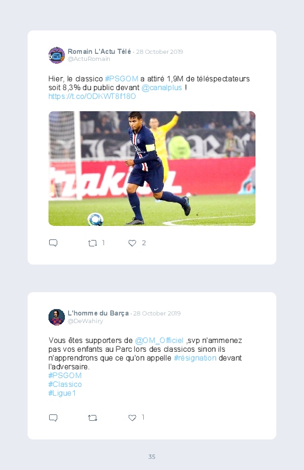Click the #Ligue1 hashtag
Screen dimensions: 304x470
[62, 393]
